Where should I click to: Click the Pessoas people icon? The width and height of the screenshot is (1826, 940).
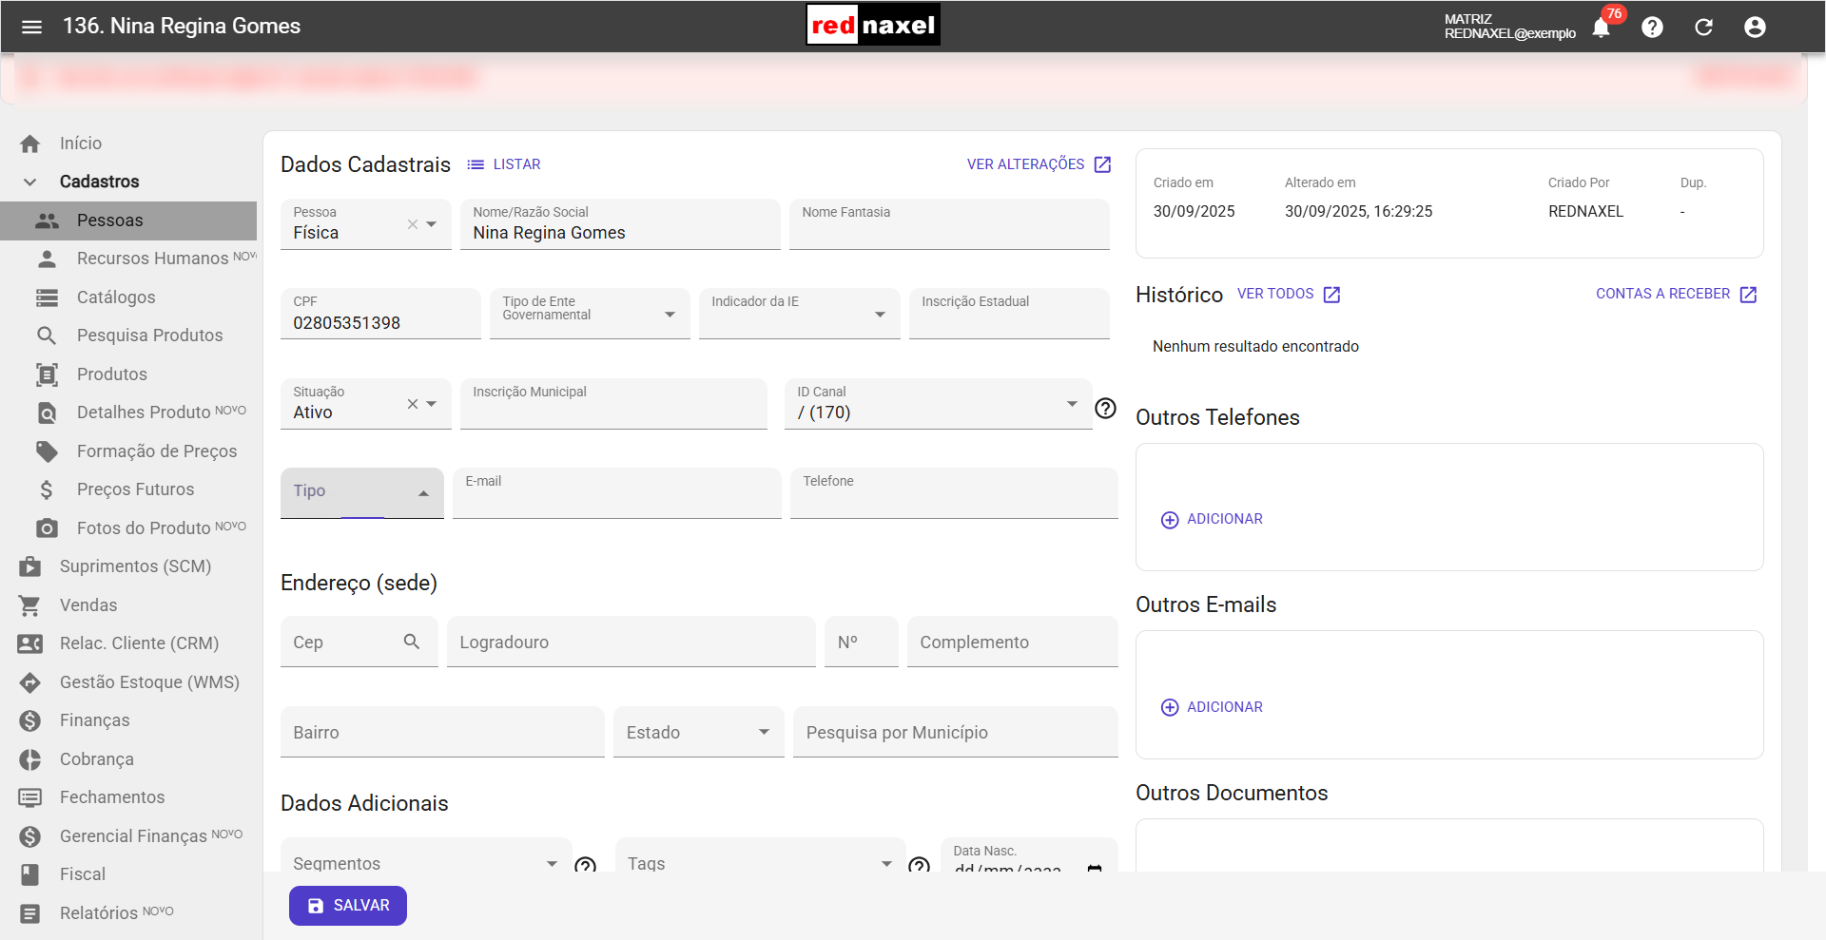coord(47,221)
